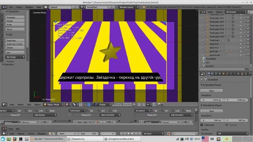This screenshot has width=253, height=142.
Task: Open the 3D View editor type icon
Action: 4,105
